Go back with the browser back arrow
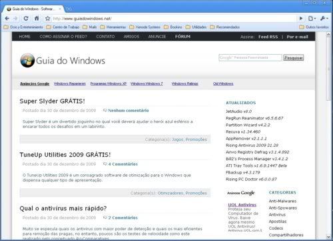333x241 pixels. pos(7,19)
